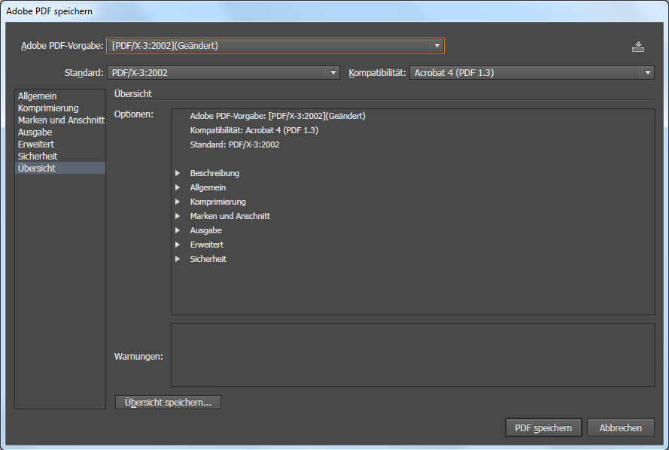Screen dimensions: 669x450
Task: Expand the Komprimierung triangle in options
Action: pos(178,202)
